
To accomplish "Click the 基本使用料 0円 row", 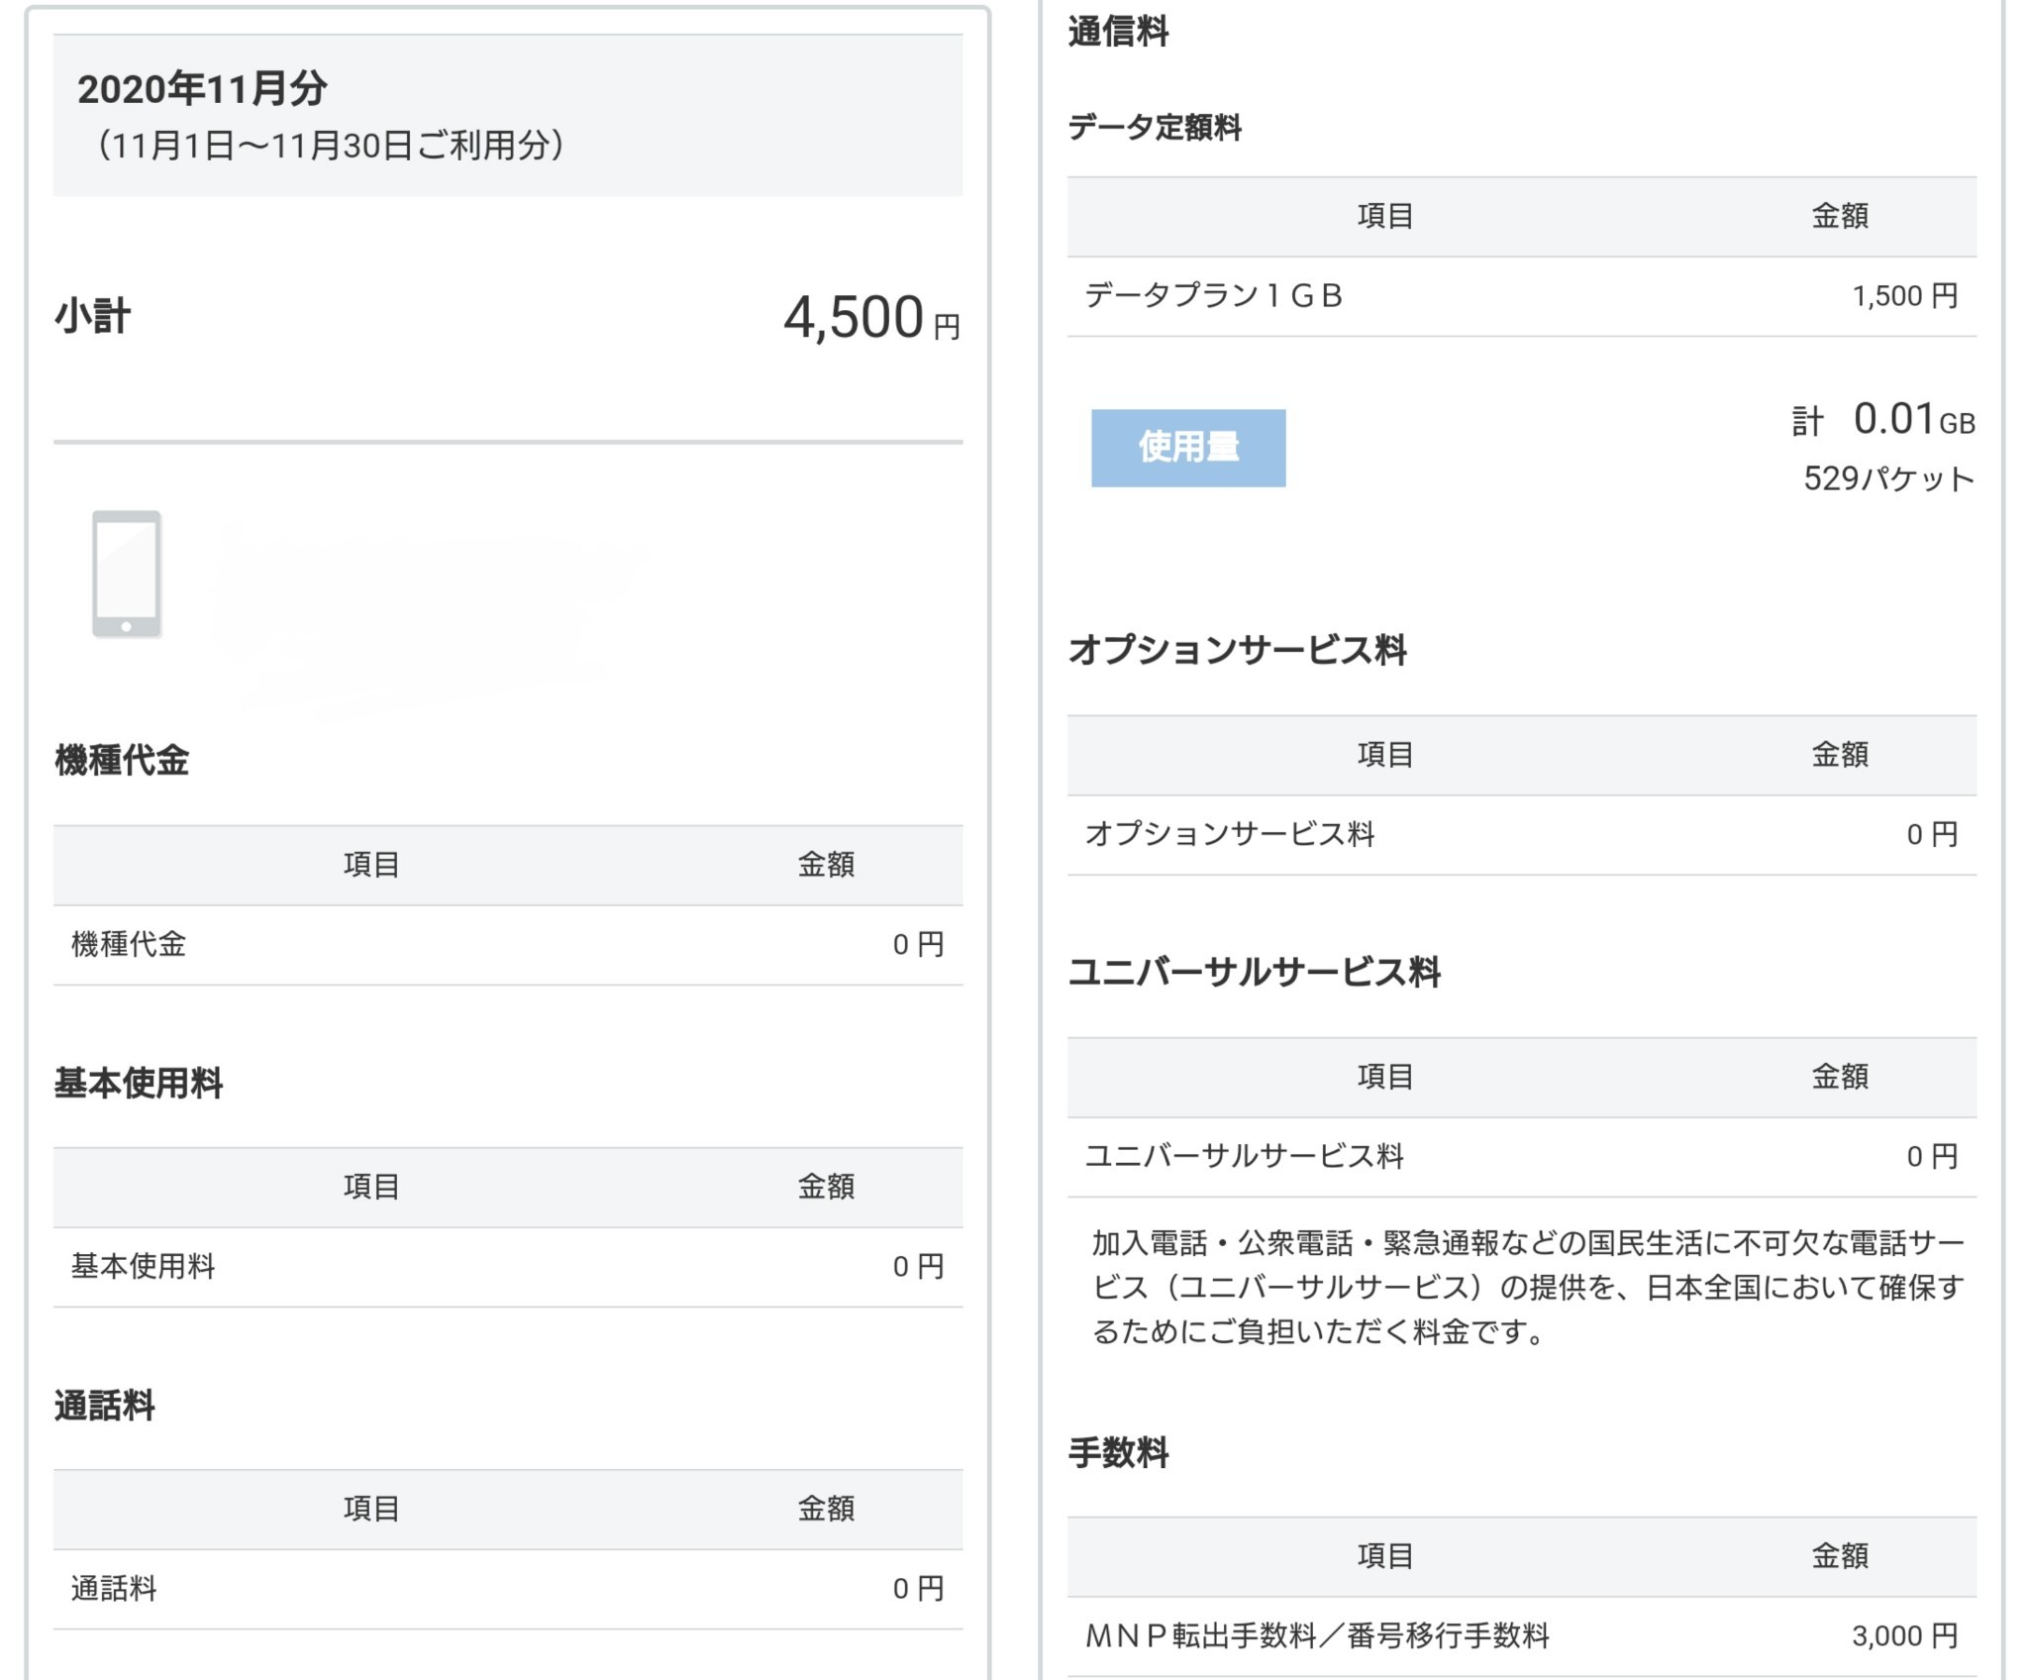I will [507, 1267].
